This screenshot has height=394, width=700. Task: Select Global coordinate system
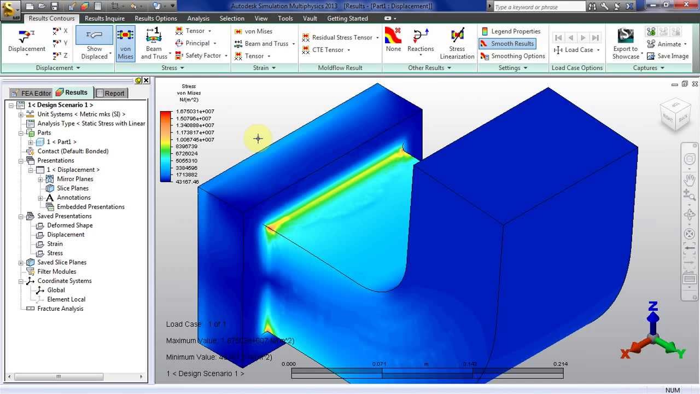coord(56,290)
